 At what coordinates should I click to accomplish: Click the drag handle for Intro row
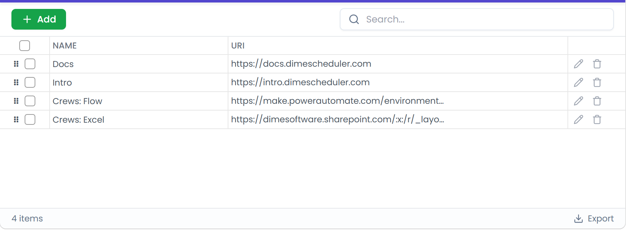(x=16, y=82)
